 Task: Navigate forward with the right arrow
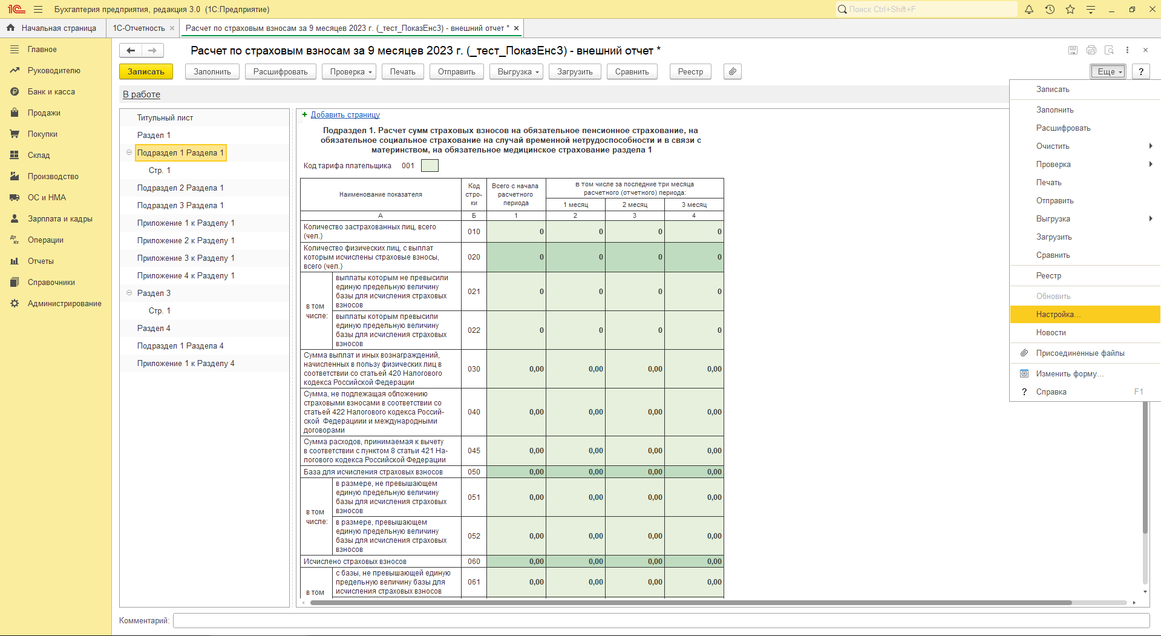point(152,50)
